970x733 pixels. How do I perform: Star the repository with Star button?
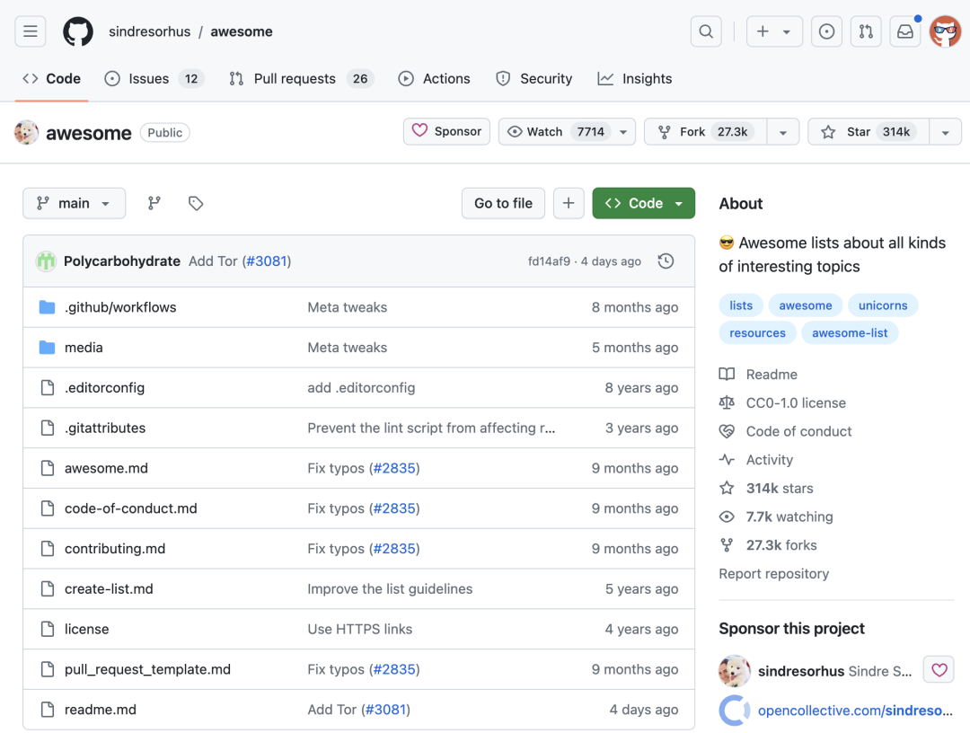869,132
